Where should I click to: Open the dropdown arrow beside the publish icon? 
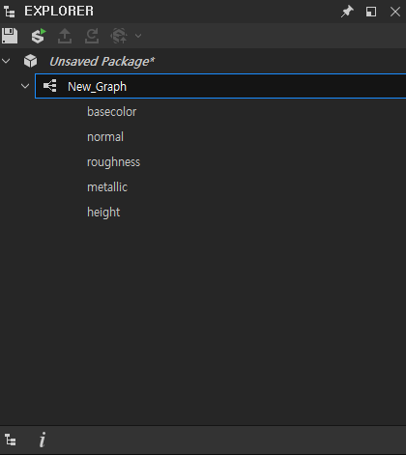138,36
